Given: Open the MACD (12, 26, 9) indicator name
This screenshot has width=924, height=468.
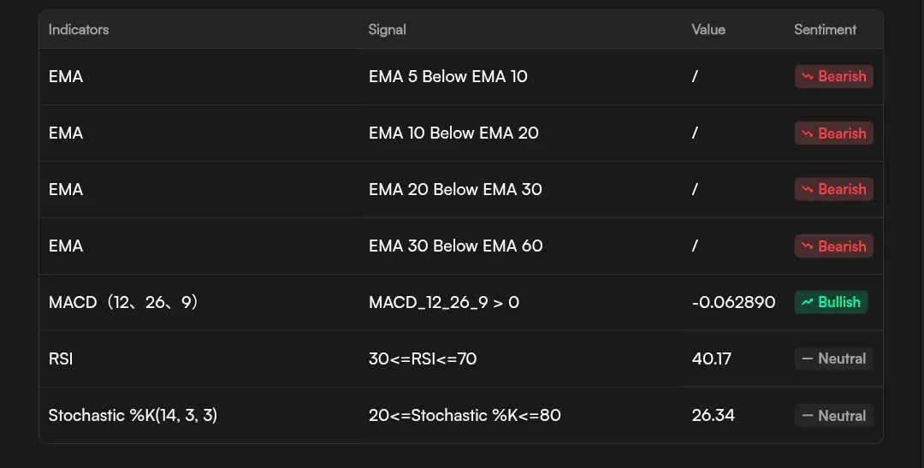Looking at the screenshot, I should coord(123,302).
